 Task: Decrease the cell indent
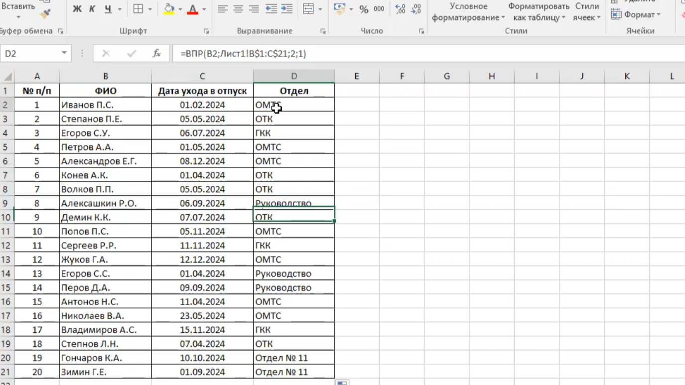(271, 9)
